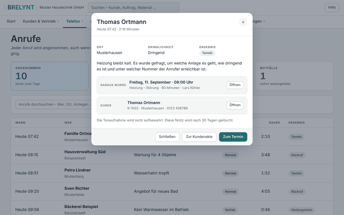Click the BRELYNT logo

click(21, 8)
